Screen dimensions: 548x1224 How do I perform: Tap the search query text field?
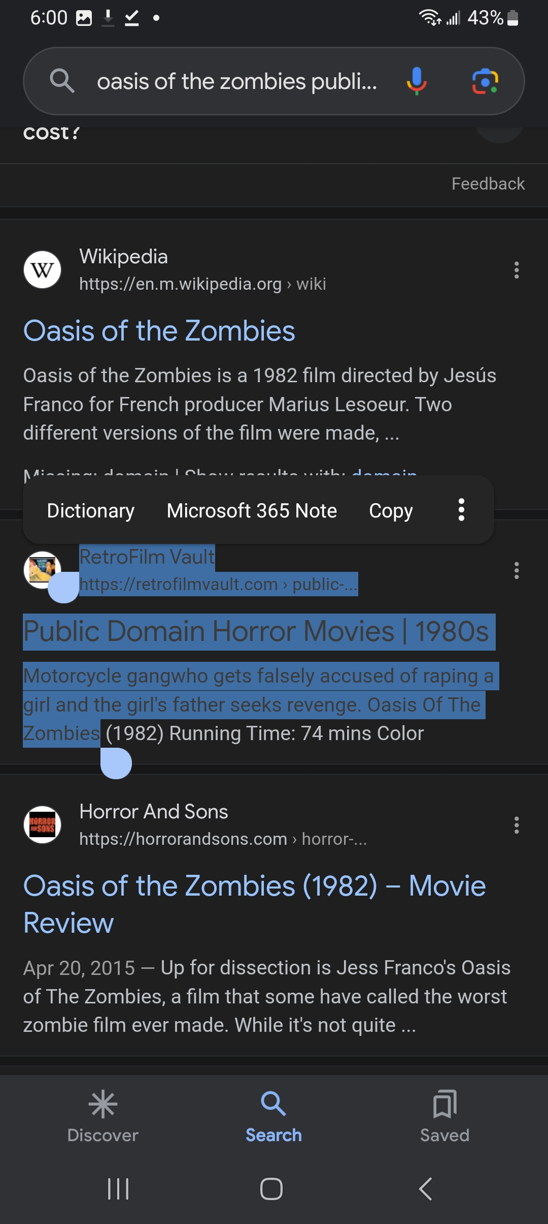(237, 81)
